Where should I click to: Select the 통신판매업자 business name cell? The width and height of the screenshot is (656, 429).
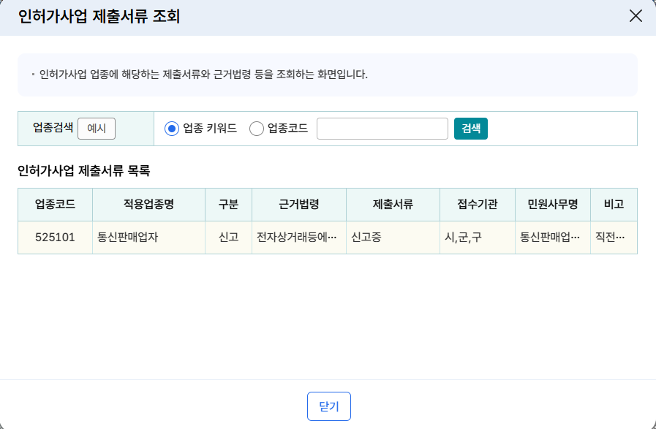148,237
